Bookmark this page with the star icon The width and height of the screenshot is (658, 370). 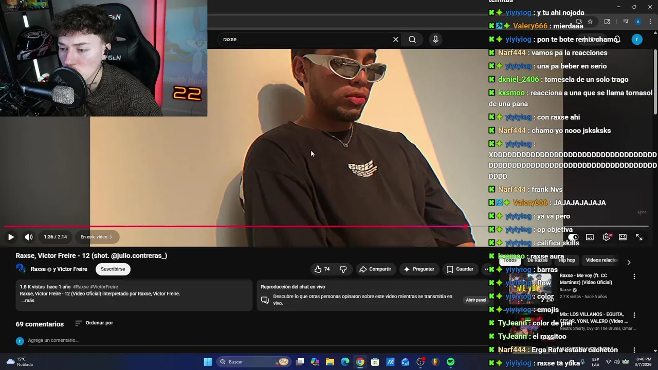(590, 22)
